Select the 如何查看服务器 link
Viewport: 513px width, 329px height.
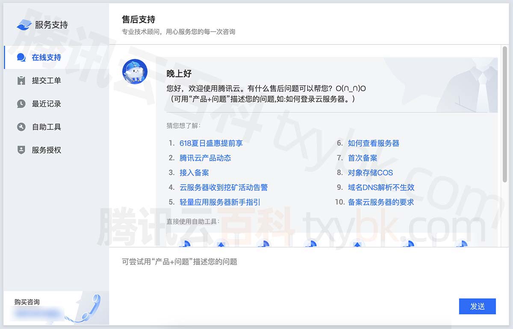374,143
